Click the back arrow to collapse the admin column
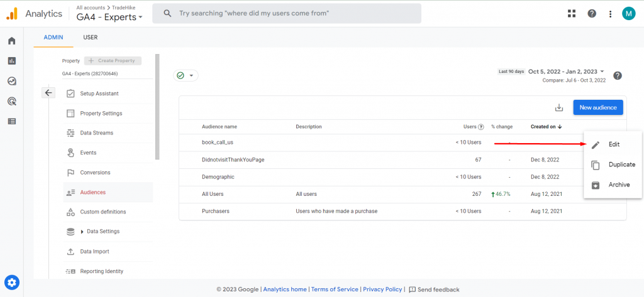 (48, 93)
